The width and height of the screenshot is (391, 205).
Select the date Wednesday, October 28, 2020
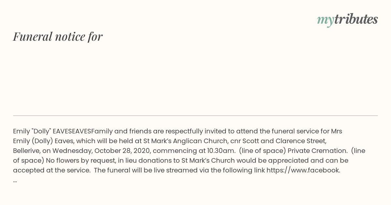[102, 151]
